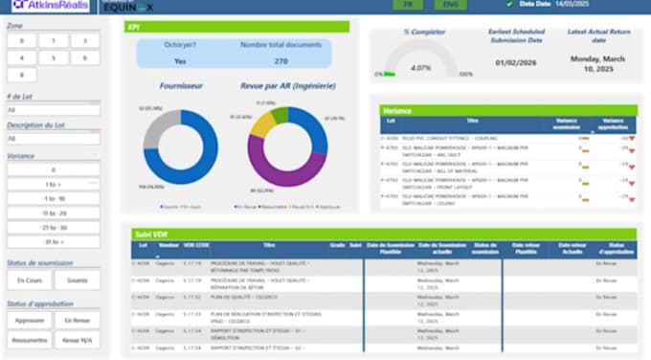651x360 pixels.
Task: Toggle the Soumis submission status
Action: pos(78,281)
